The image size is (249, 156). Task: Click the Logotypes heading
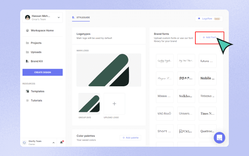point(83,34)
